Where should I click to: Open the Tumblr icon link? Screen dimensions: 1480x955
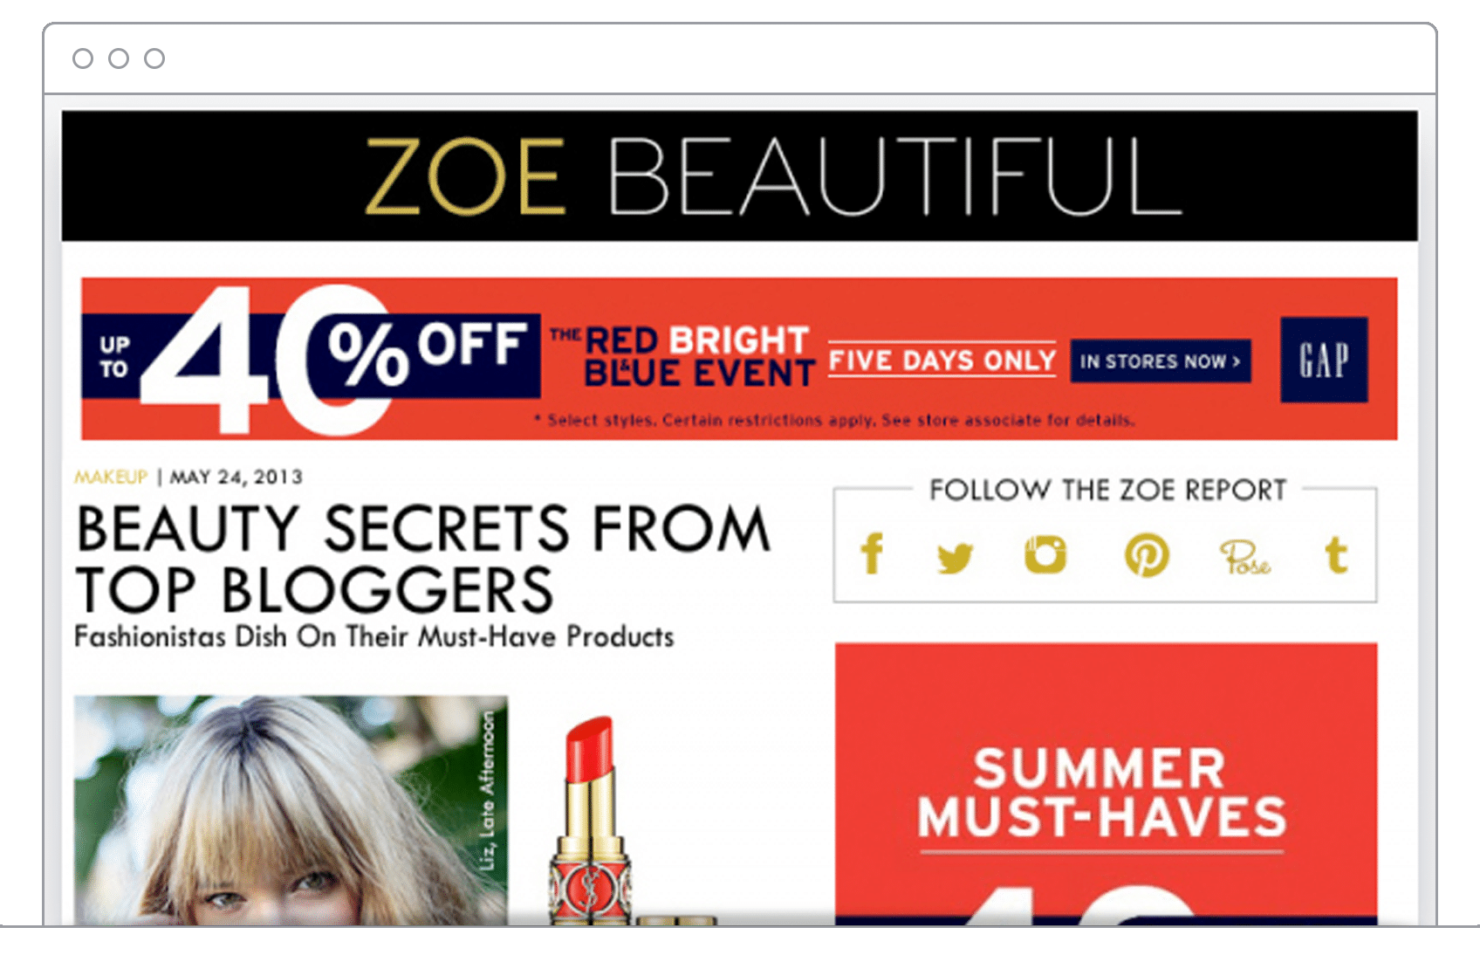pos(1336,555)
